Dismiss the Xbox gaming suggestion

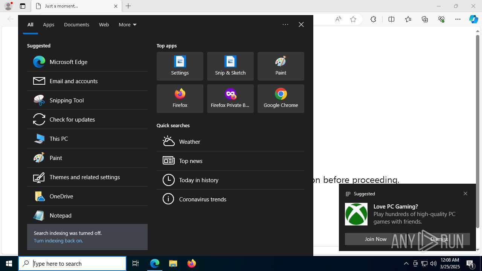coord(439,239)
